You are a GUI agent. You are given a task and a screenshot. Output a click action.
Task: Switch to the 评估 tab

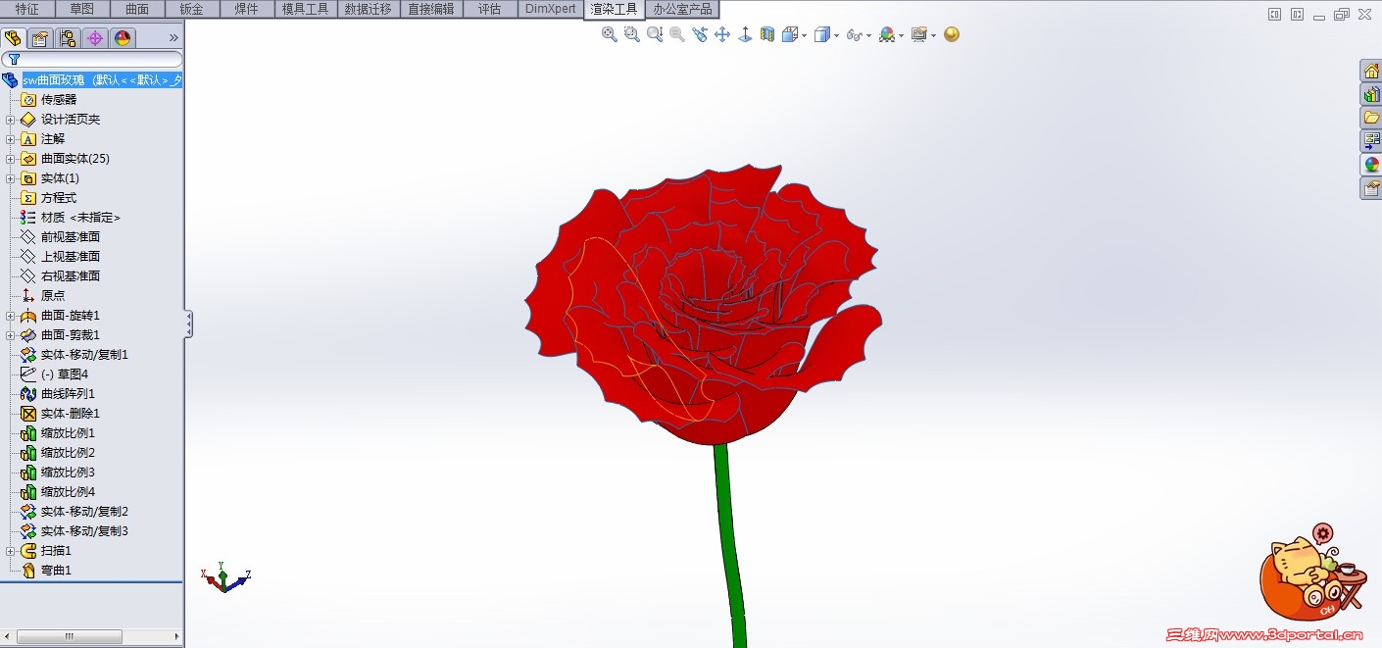coord(489,9)
